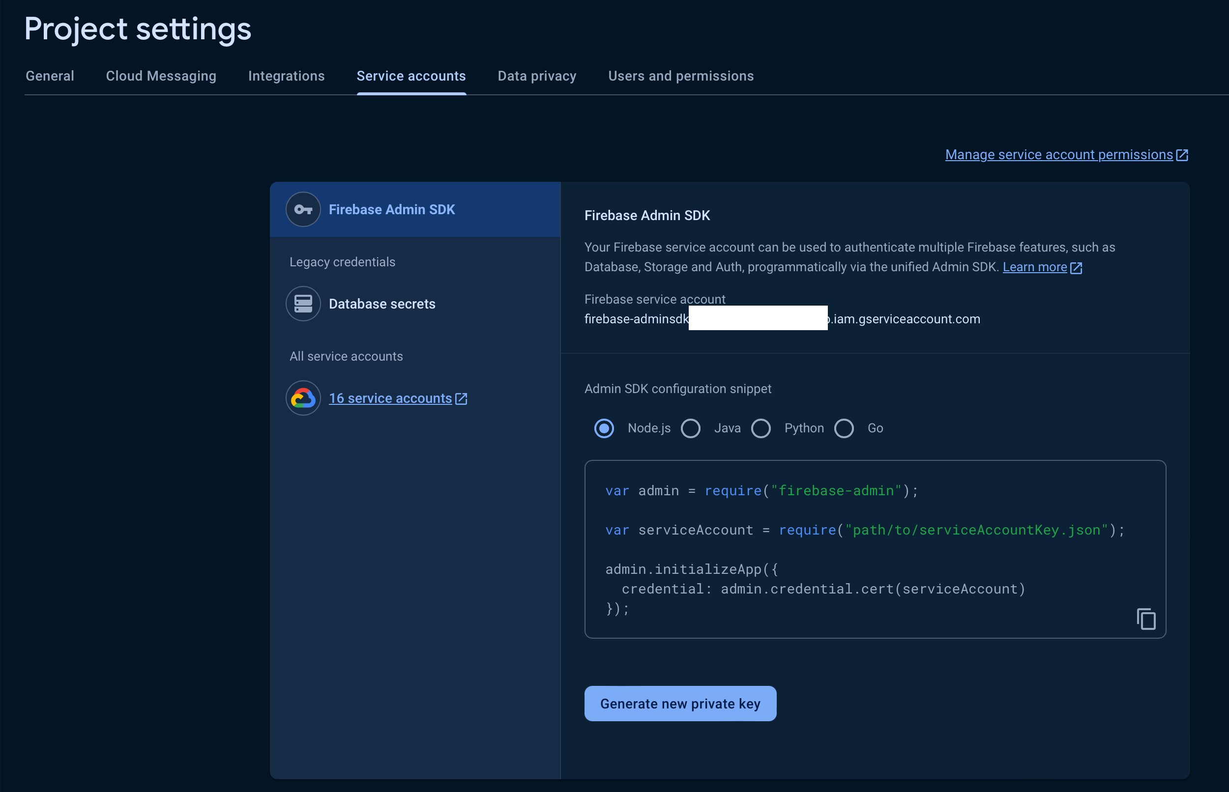Click the Google Cloud logo icon
This screenshot has width=1229, height=792.
303,398
